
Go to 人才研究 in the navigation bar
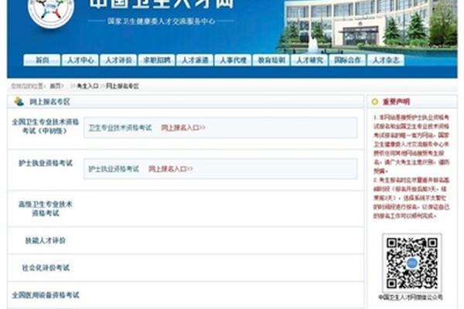tap(309, 60)
